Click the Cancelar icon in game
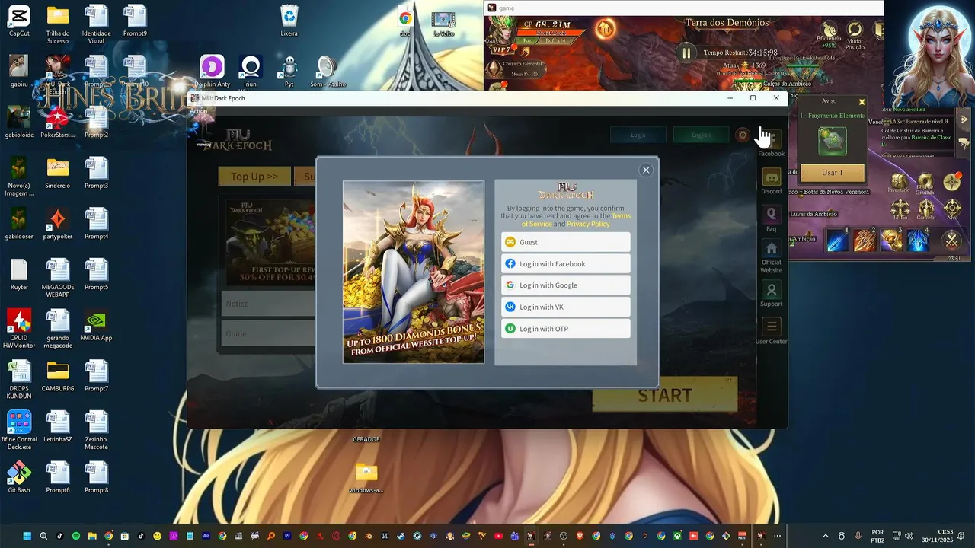975x548 pixels. tap(926, 209)
